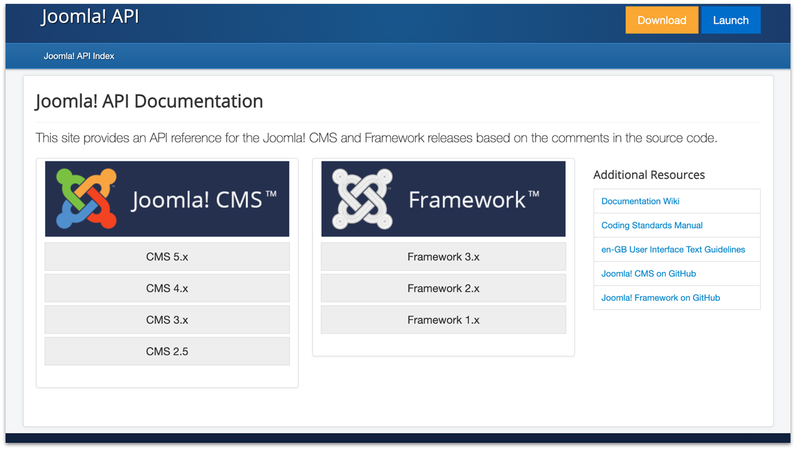Visit Joomla! CMS on GitHub link
Image resolution: width=796 pixels, height=450 pixels.
click(649, 274)
